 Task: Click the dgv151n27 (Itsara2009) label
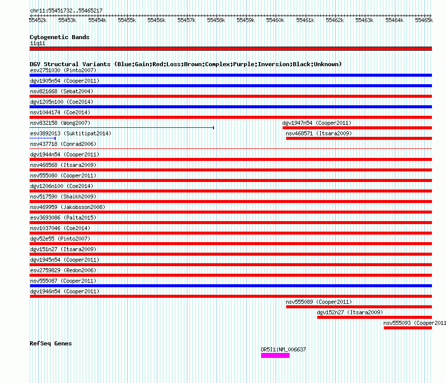[x=63, y=249]
